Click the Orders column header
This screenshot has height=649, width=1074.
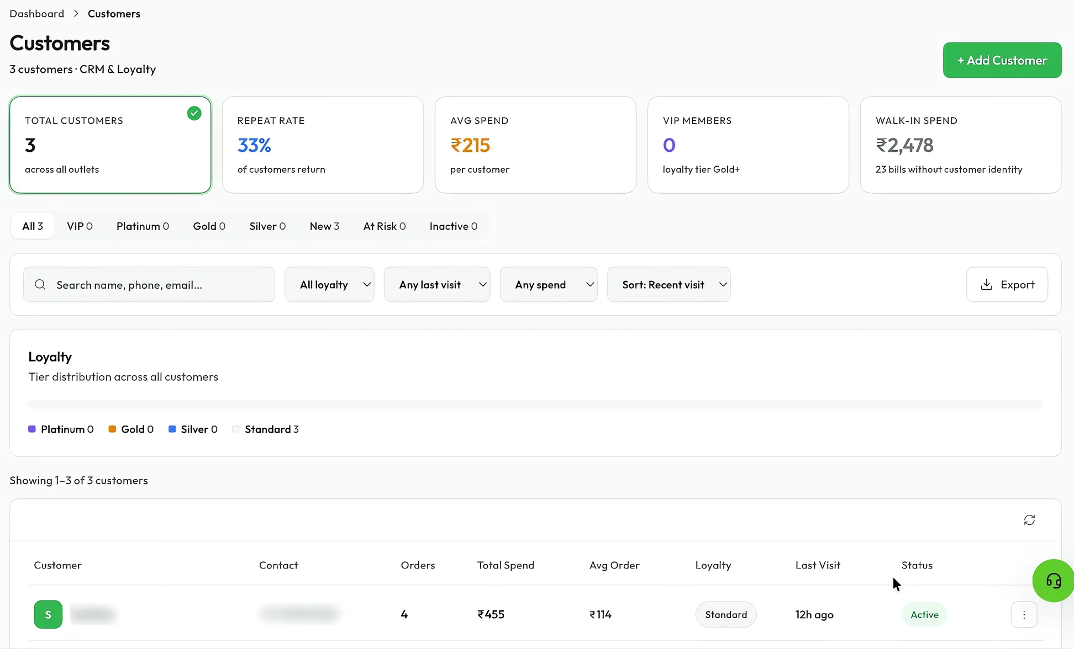(x=418, y=565)
